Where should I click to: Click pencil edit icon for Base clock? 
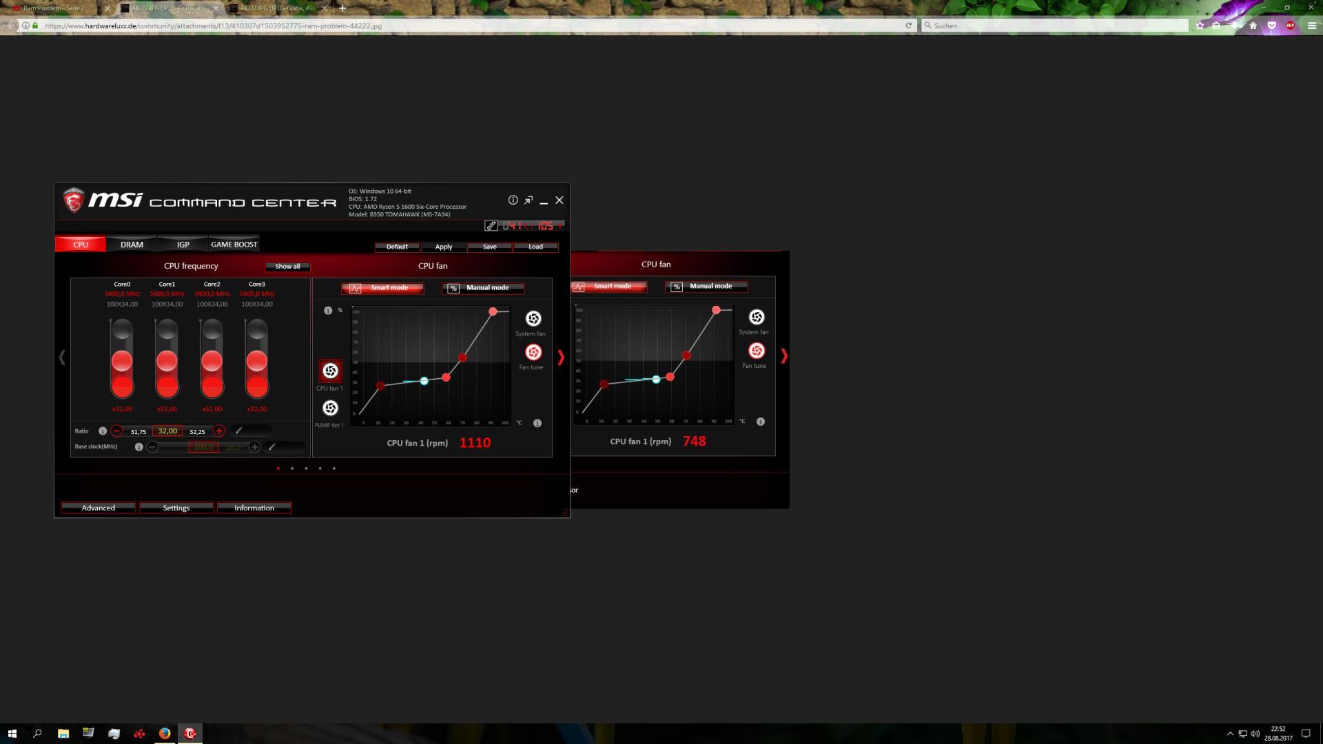coord(272,446)
